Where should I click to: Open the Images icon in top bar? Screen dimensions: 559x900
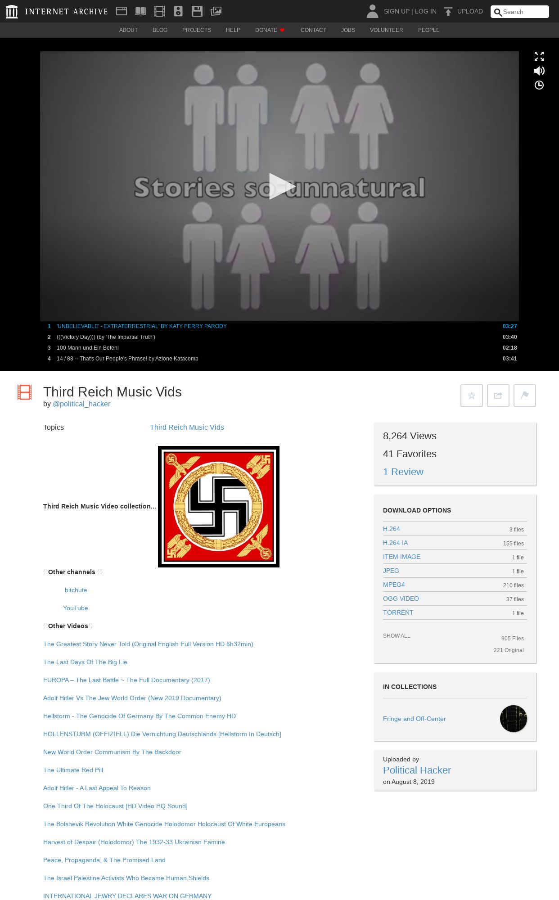pos(216,11)
